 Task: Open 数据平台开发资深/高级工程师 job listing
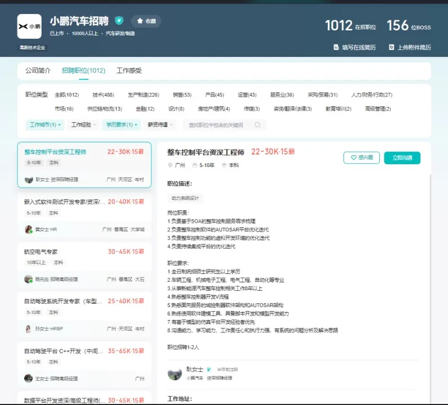84,398
